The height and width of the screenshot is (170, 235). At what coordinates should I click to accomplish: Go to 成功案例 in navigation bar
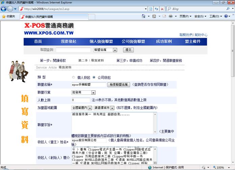point(164,42)
